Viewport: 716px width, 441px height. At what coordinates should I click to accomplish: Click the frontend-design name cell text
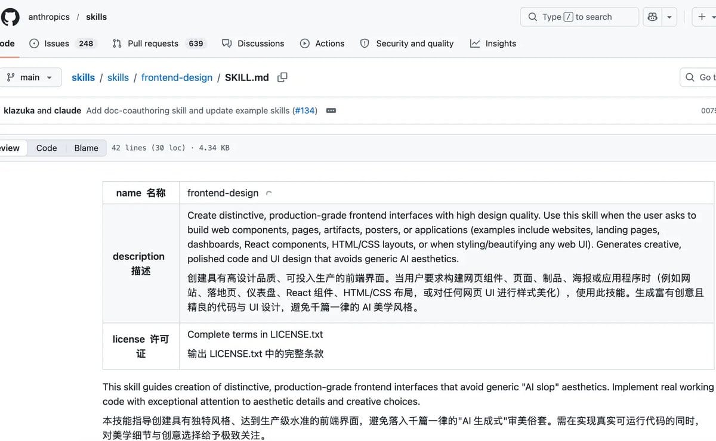pos(223,193)
